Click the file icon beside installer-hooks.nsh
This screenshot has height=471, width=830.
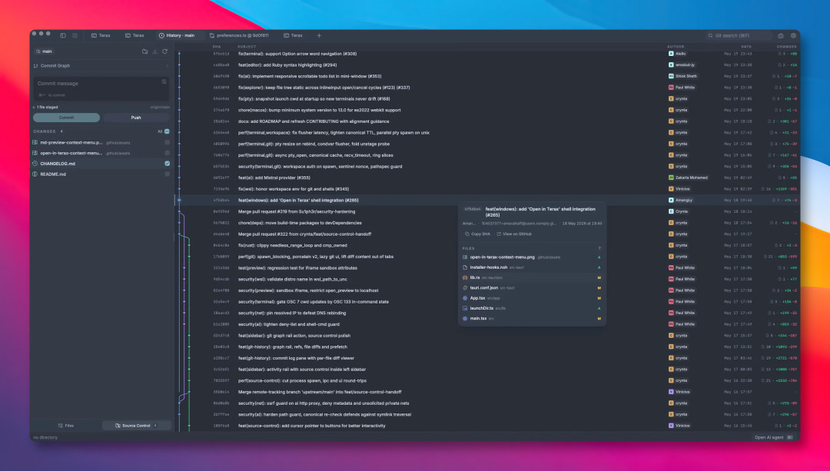pyautogui.click(x=465, y=267)
